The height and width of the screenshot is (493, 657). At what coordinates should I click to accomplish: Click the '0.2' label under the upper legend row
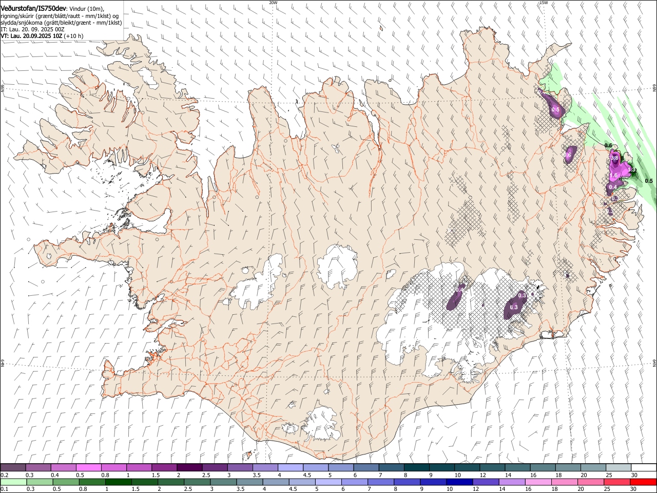[5, 475]
